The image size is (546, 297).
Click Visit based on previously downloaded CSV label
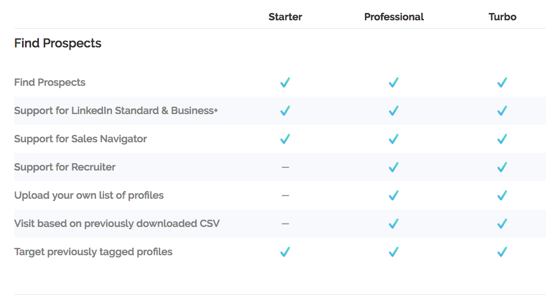[x=117, y=223]
